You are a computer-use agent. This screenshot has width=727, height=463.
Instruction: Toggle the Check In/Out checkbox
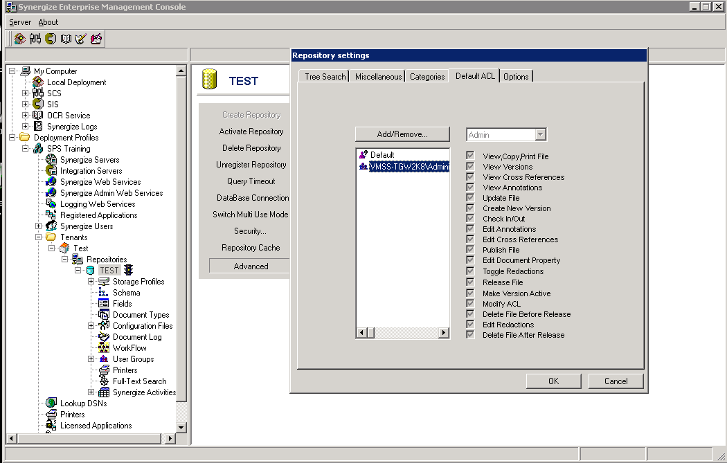pos(470,218)
